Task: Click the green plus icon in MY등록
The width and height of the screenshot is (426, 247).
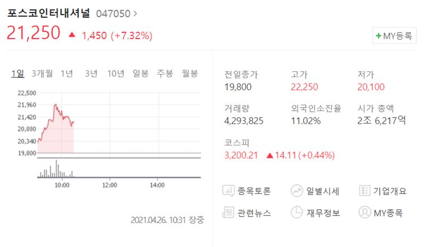Action: (379, 36)
